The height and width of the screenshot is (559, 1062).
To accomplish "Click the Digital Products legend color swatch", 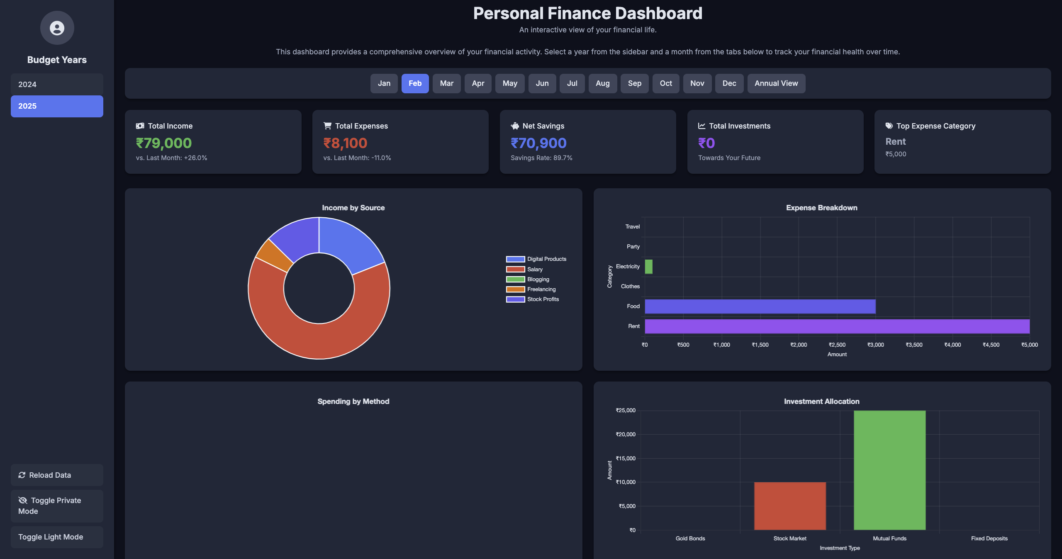I will (x=515, y=259).
